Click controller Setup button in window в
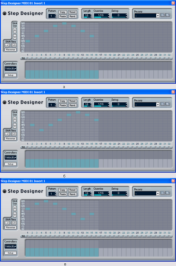Viewport: 176px width, 266px height. 11,253
